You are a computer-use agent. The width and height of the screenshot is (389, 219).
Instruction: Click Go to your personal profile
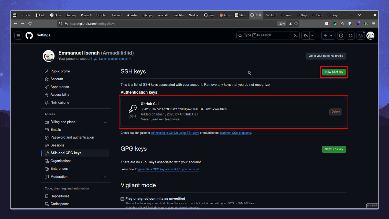(x=326, y=56)
